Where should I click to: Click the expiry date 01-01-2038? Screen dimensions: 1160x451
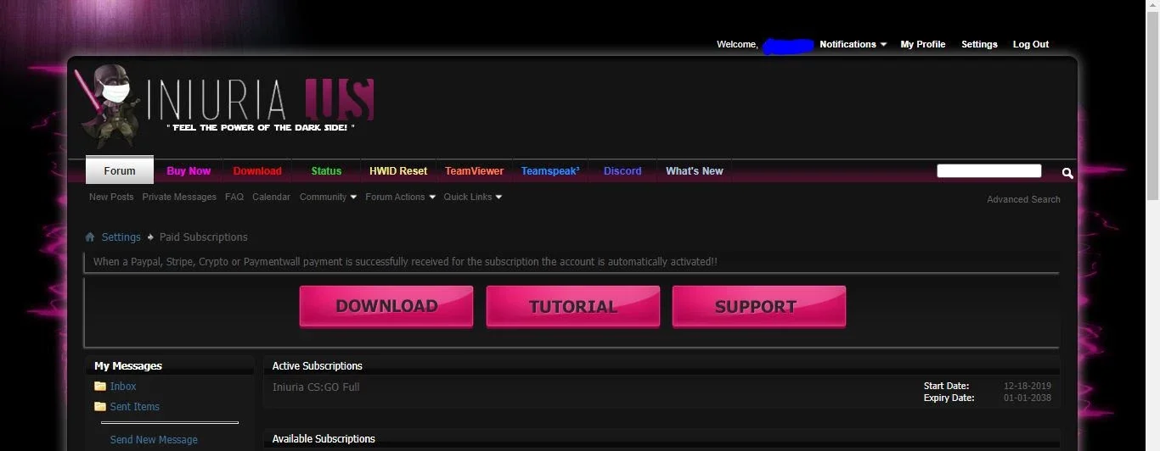tap(1028, 398)
